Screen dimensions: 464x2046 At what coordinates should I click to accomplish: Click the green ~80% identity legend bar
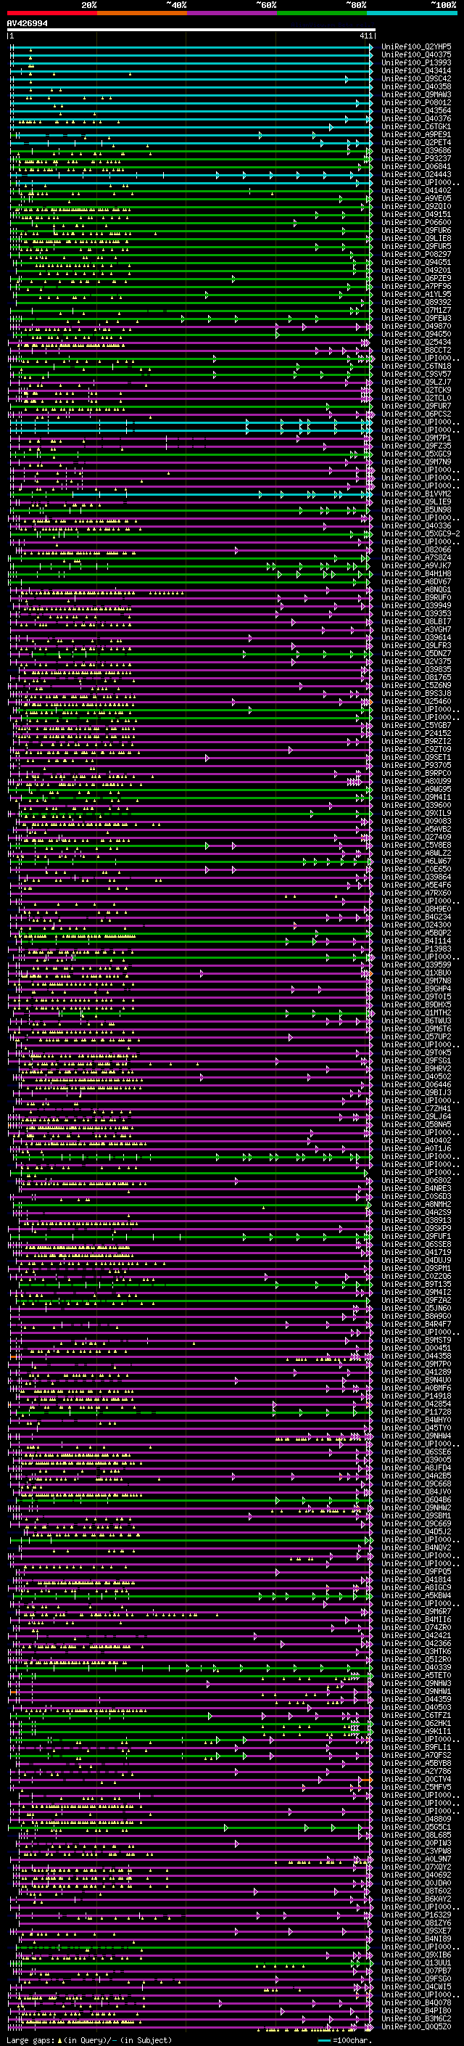point(322,13)
